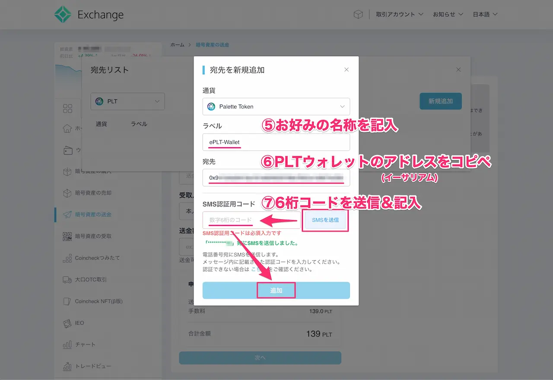This screenshot has height=380, width=553.
Task: Open チャート in sidebar
Action: tap(85, 344)
